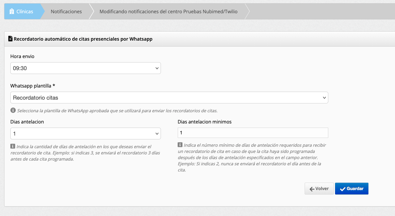Click the Recordatorio automático de citas presenciales heading
This screenshot has height=216, width=395.
click(83, 39)
